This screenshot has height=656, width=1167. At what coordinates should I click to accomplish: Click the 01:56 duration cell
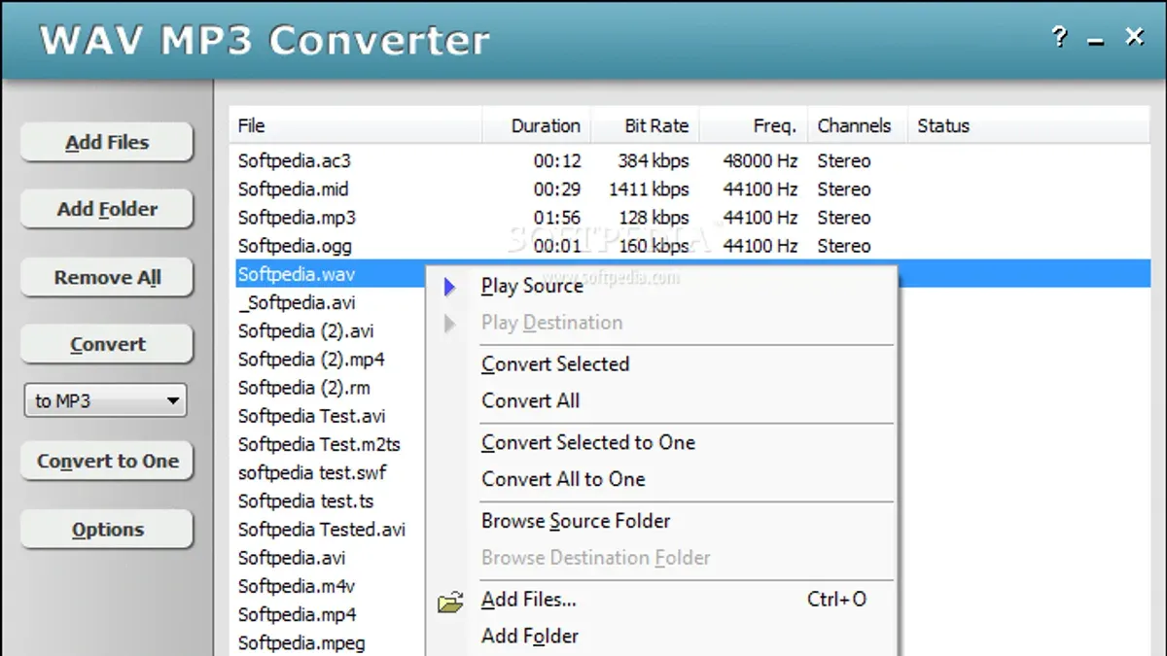557,218
